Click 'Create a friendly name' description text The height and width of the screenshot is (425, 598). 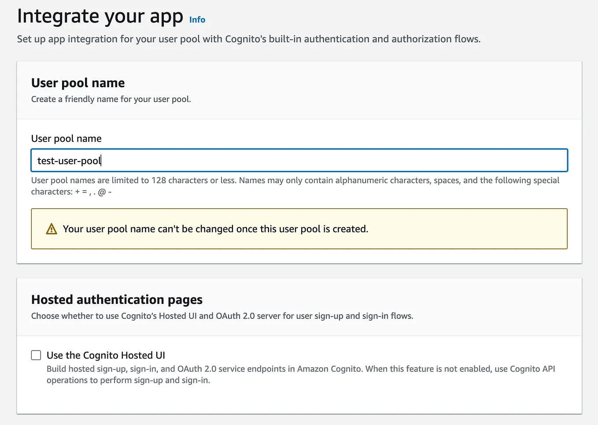point(111,100)
